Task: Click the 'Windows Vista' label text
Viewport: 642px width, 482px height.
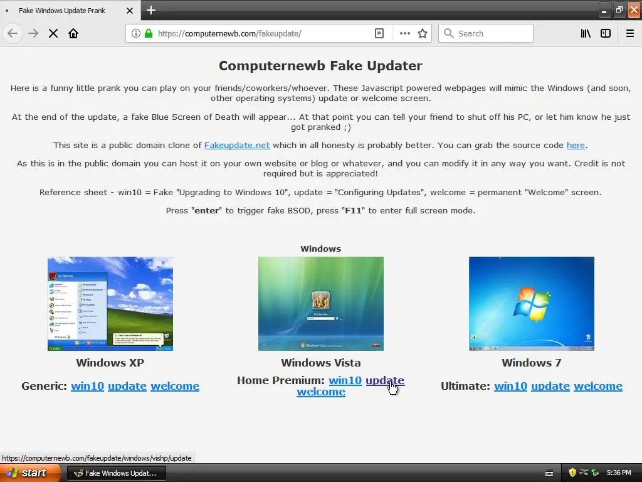Action: (x=321, y=363)
